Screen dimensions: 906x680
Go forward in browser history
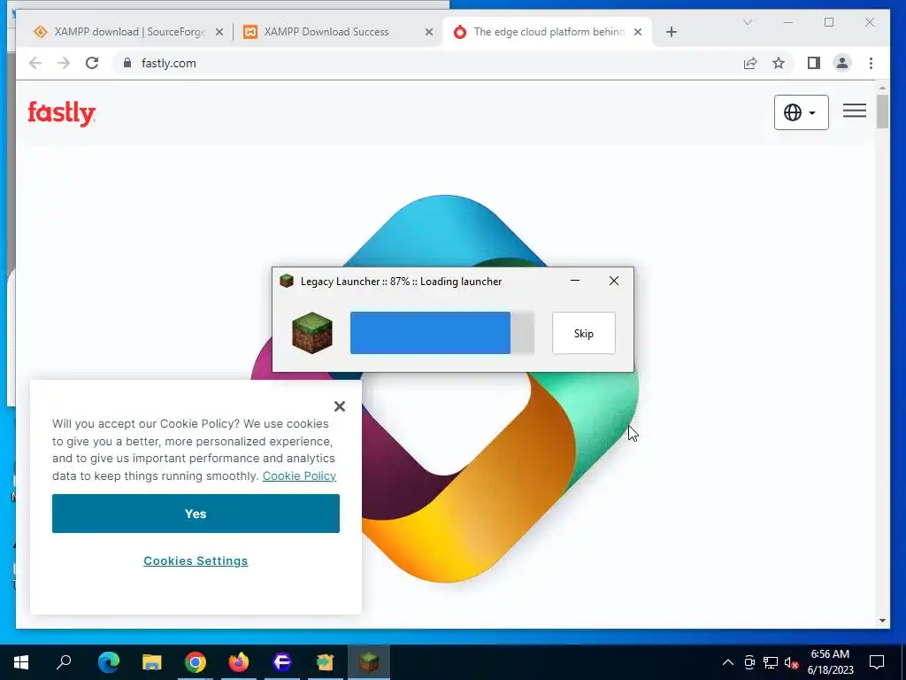(64, 63)
